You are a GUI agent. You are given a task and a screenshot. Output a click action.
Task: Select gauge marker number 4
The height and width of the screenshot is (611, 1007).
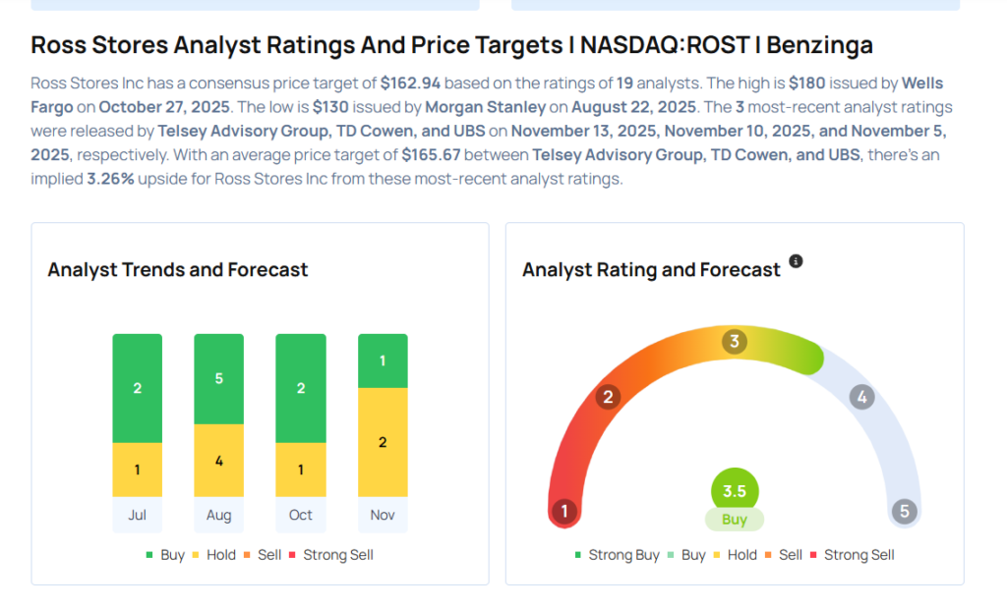tap(861, 397)
